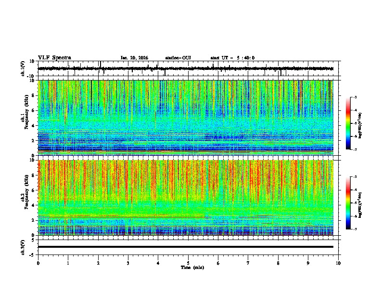Click the "8" kHz tick on ch.1 spectrogram
The image size is (381, 295).
[x=34, y=95]
